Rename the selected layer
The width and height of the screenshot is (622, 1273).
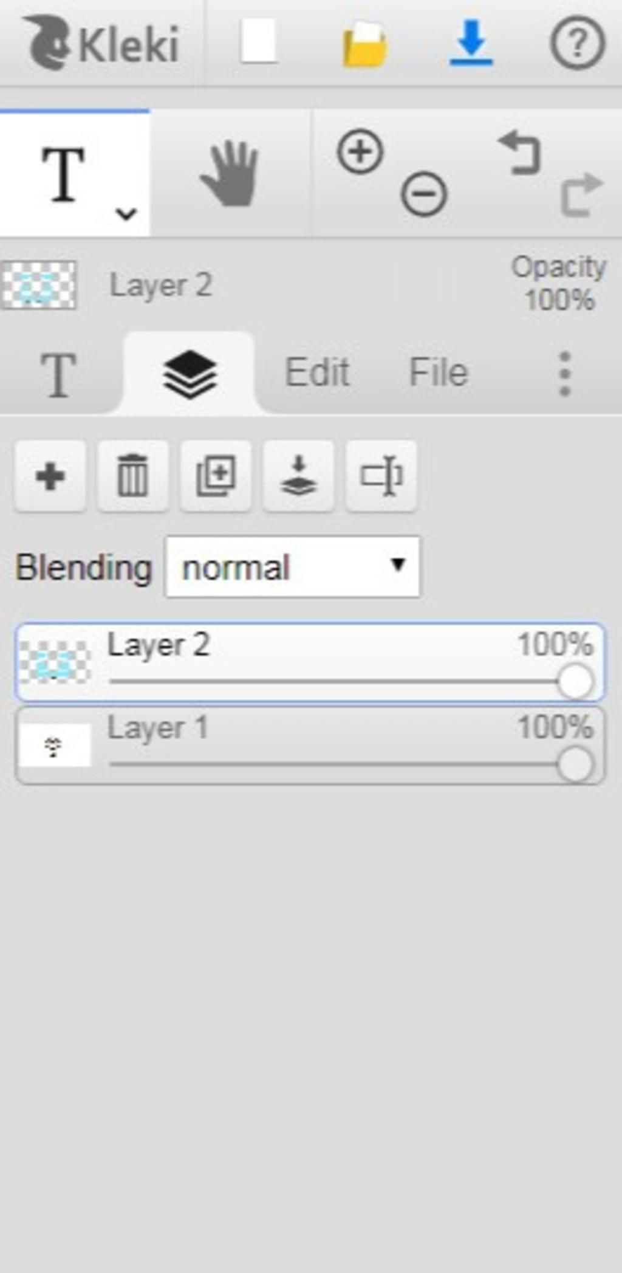(381, 476)
